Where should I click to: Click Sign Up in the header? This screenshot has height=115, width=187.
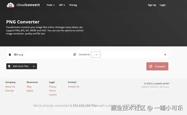point(152,5)
